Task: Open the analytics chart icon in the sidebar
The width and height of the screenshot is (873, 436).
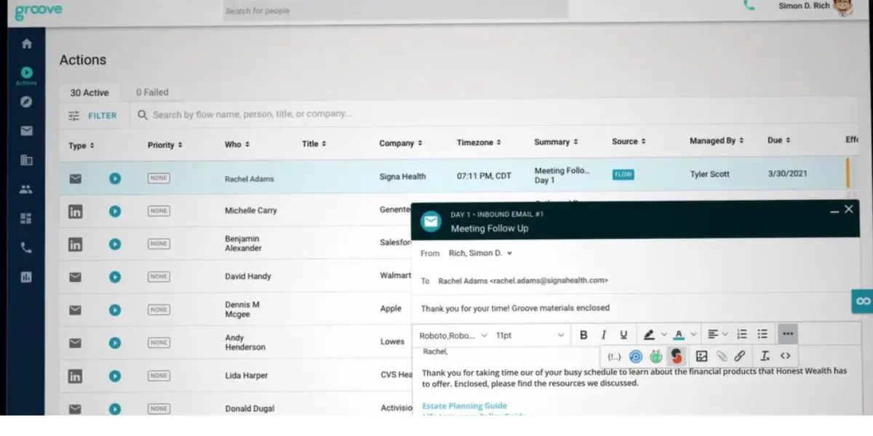Action: 27,277
